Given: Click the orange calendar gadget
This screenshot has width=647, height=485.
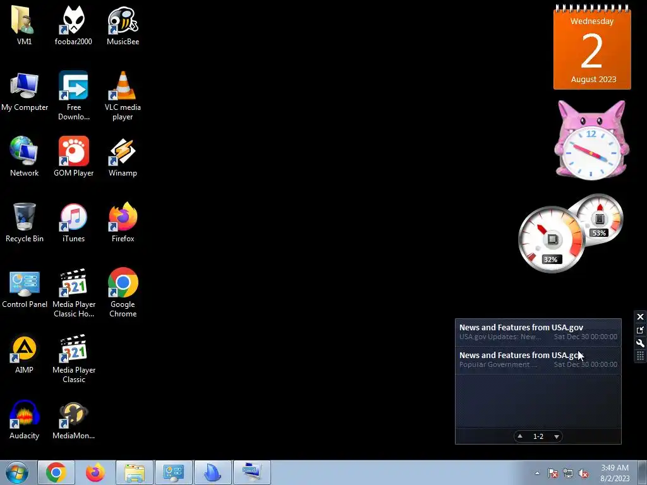Looking at the screenshot, I should pos(592,47).
